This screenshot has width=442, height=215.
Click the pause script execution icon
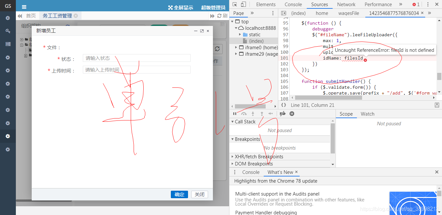pos(235,114)
